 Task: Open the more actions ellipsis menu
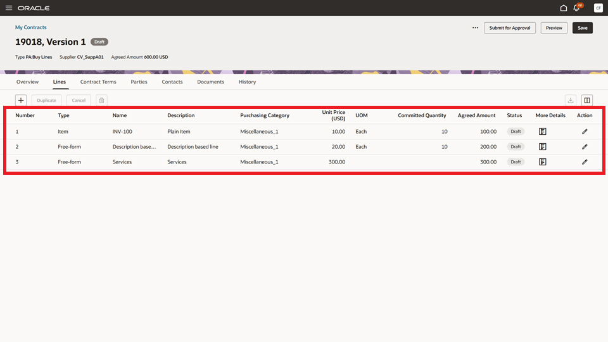point(475,28)
